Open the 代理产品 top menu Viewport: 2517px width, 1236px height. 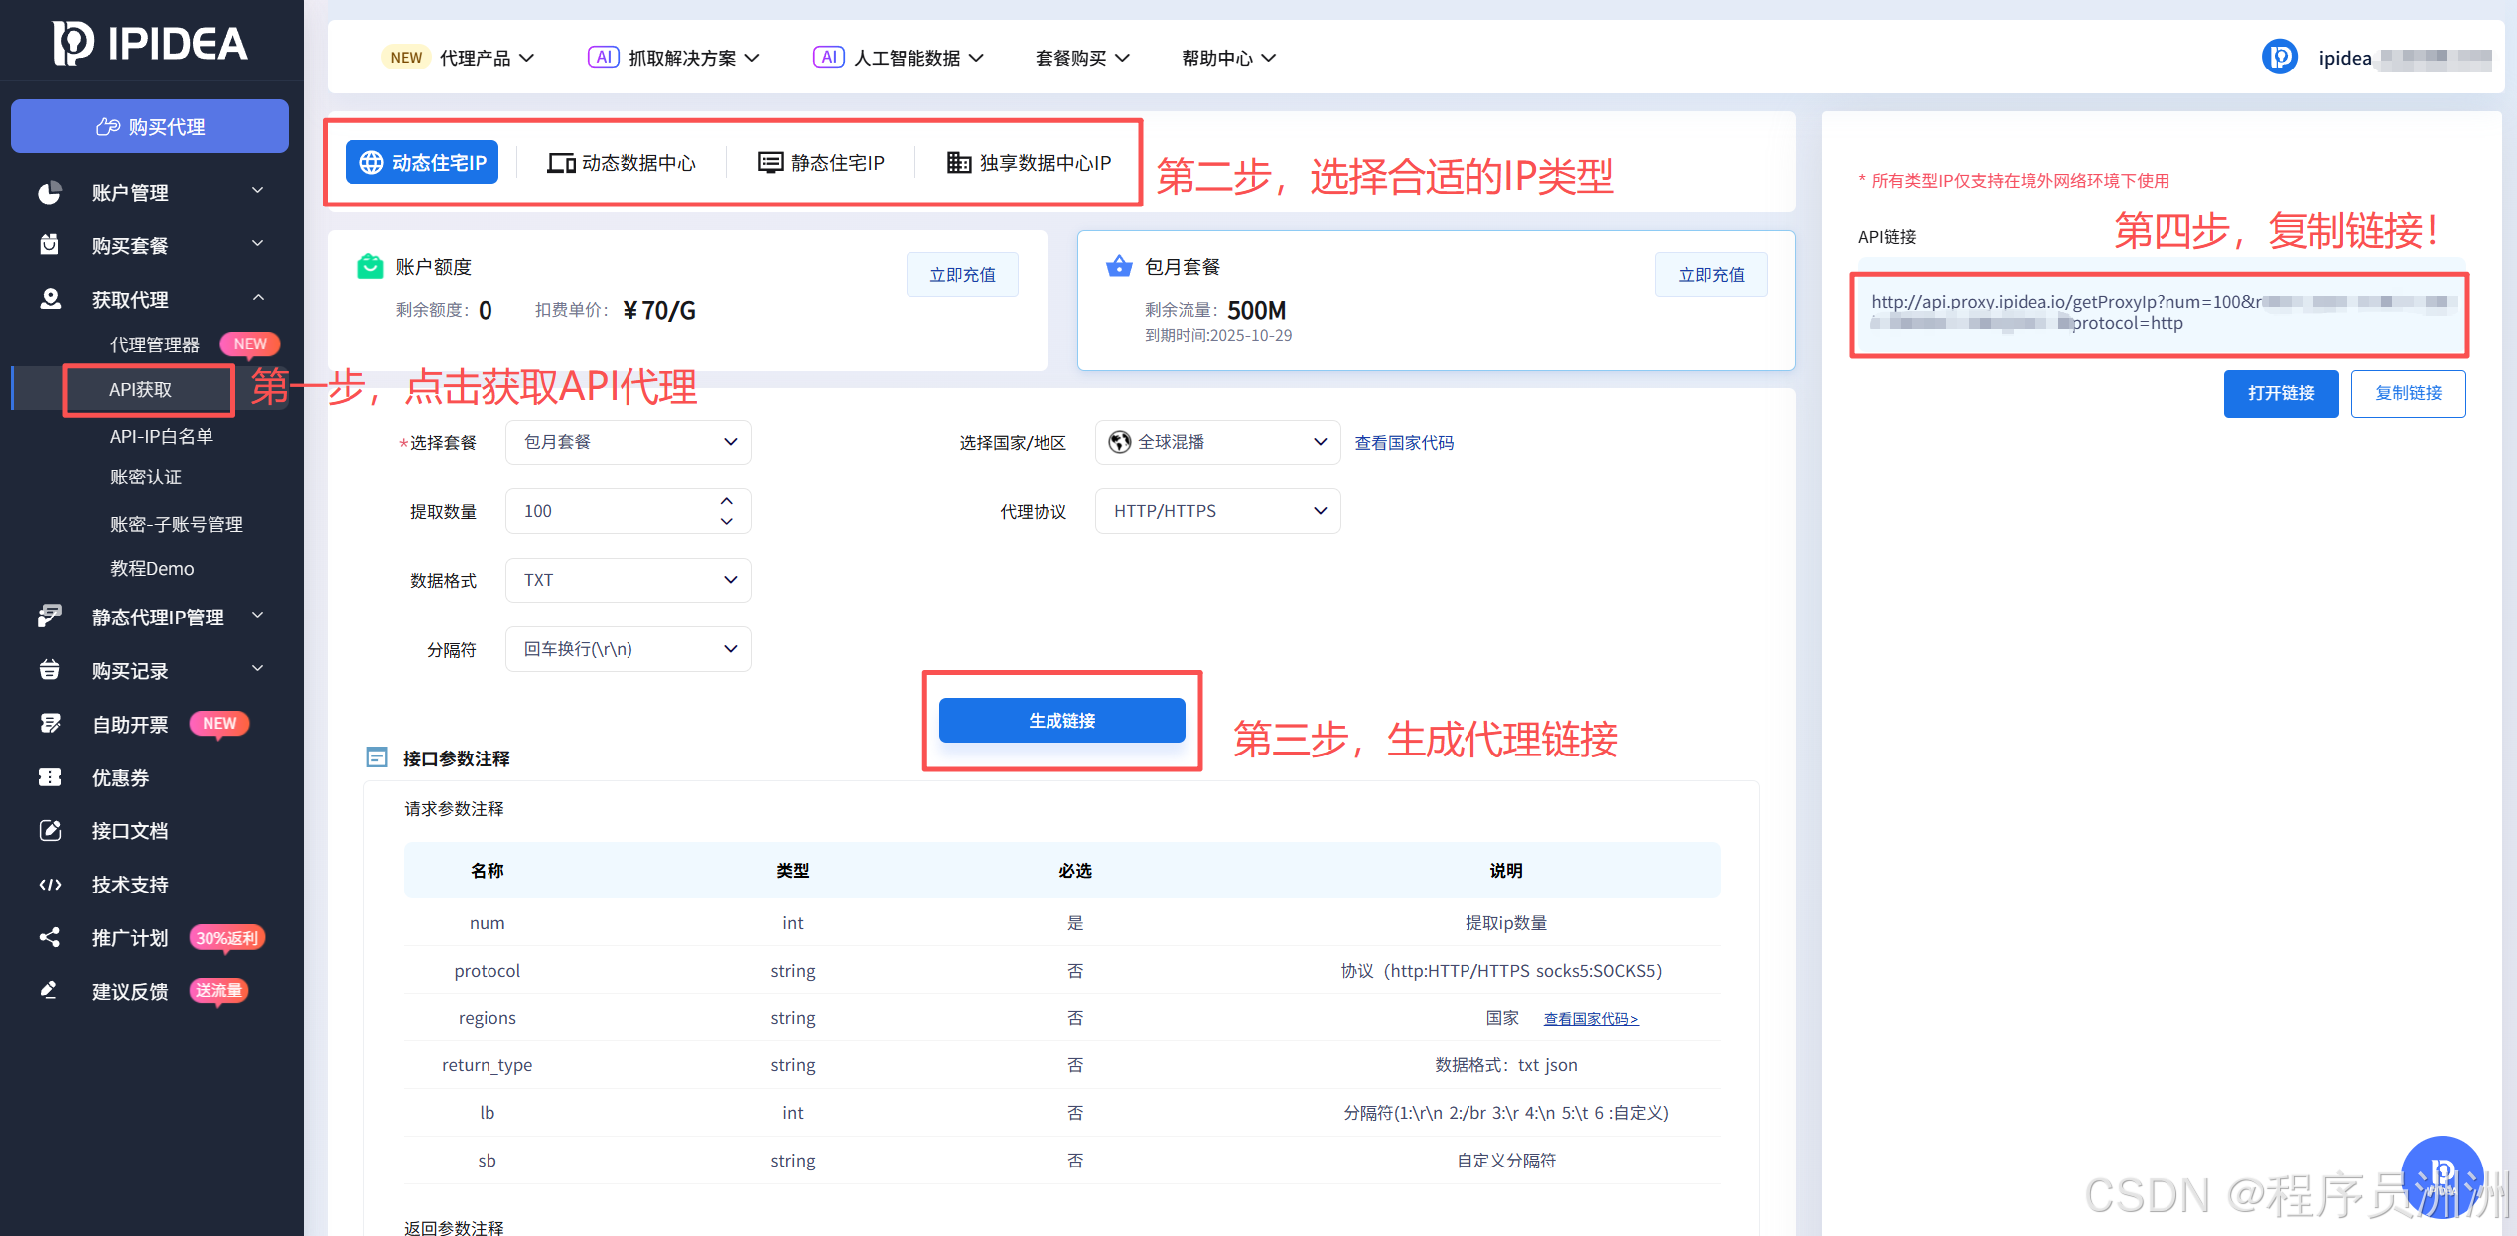pos(475,58)
